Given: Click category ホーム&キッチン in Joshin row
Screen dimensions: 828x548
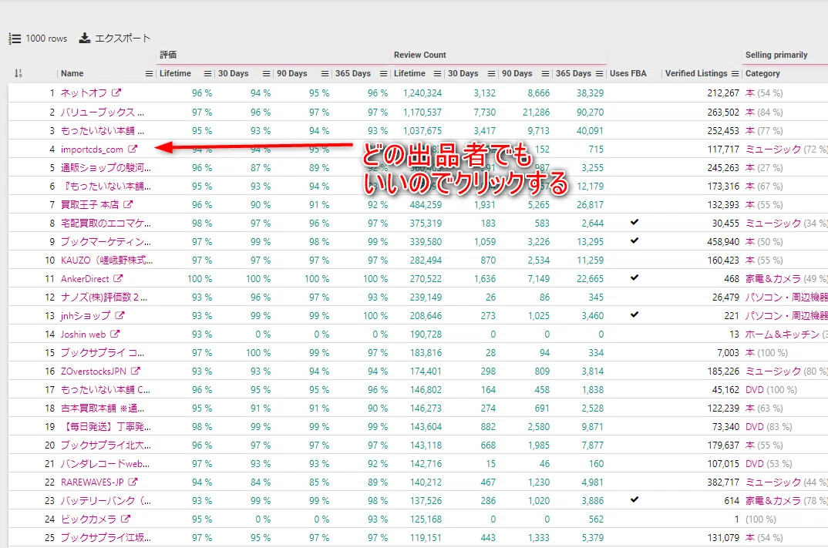Looking at the screenshot, I should pos(782,335).
